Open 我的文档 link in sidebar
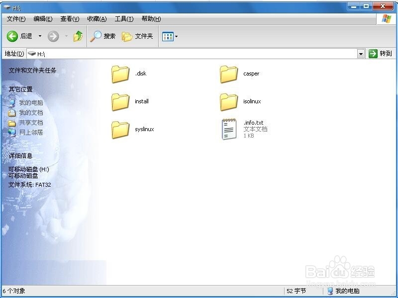Screen dimensions: 398x298 point(31,113)
